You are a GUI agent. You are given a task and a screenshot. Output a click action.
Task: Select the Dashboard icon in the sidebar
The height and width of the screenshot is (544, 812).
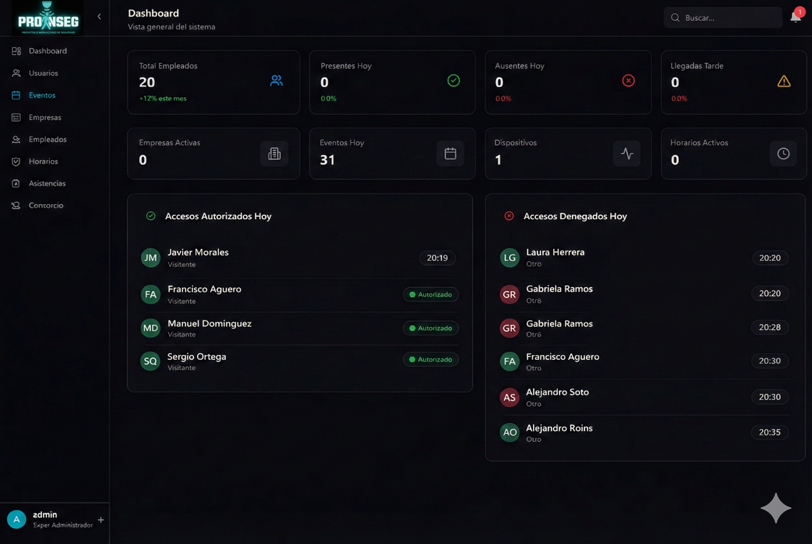(16, 51)
